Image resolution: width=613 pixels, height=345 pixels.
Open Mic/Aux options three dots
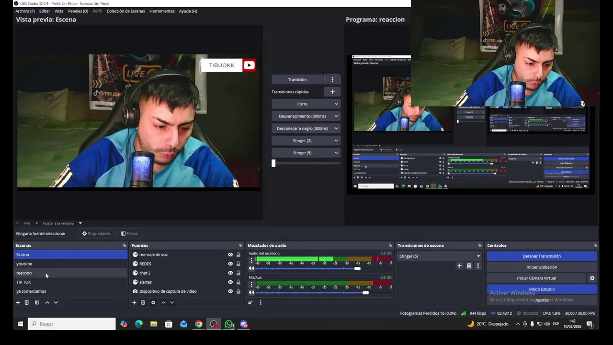[x=251, y=285]
